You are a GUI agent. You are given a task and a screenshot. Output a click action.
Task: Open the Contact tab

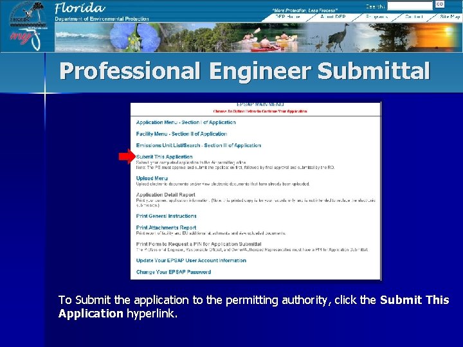pyautogui.click(x=414, y=17)
